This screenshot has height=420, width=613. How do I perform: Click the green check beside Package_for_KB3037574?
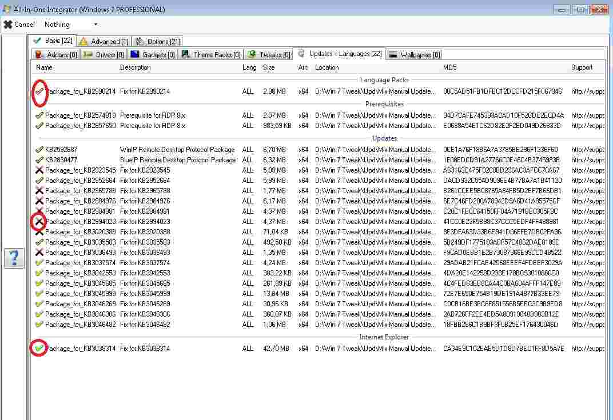point(39,263)
